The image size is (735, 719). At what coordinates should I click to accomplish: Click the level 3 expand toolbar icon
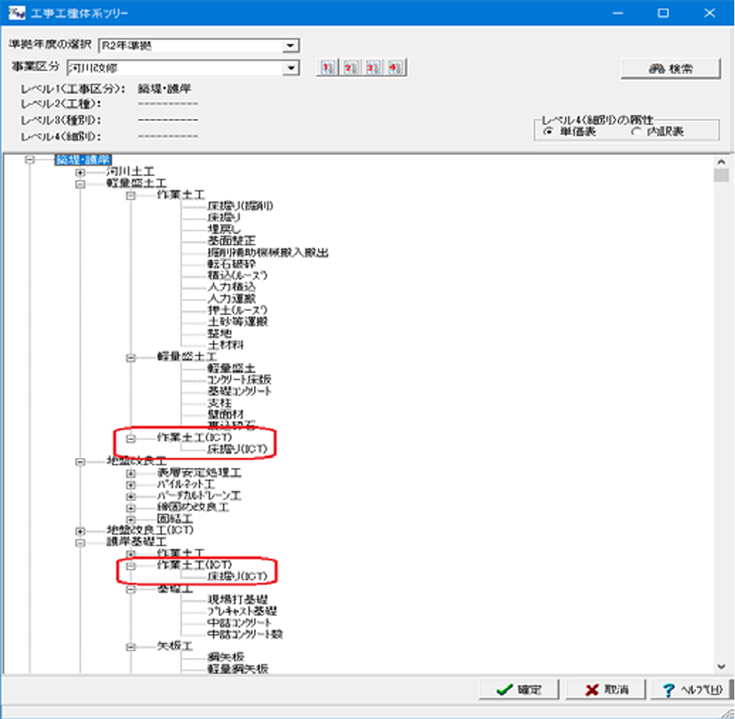click(373, 68)
